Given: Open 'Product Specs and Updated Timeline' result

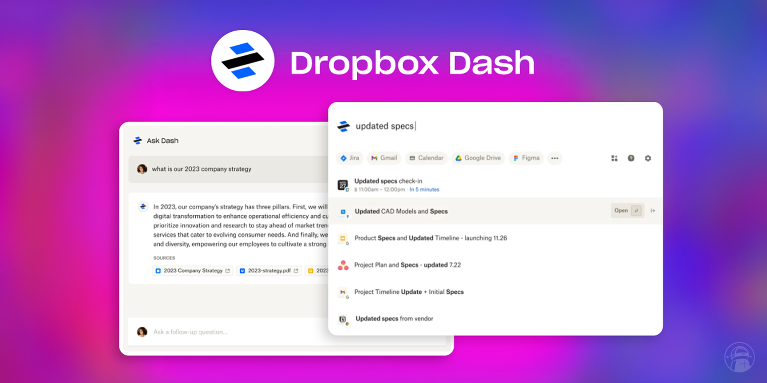Looking at the screenshot, I should (495, 238).
